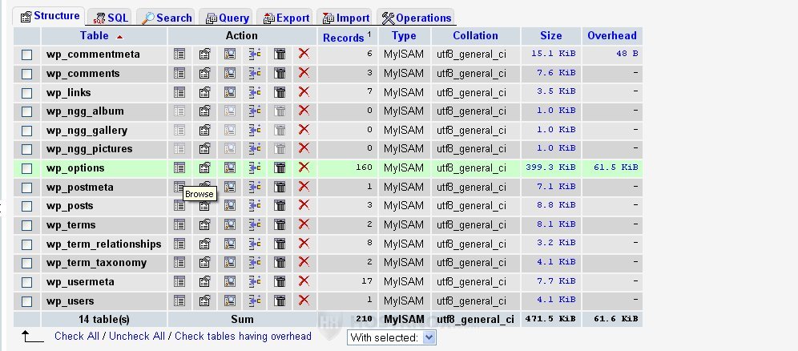Click the 48 B overhead value

[627, 53]
